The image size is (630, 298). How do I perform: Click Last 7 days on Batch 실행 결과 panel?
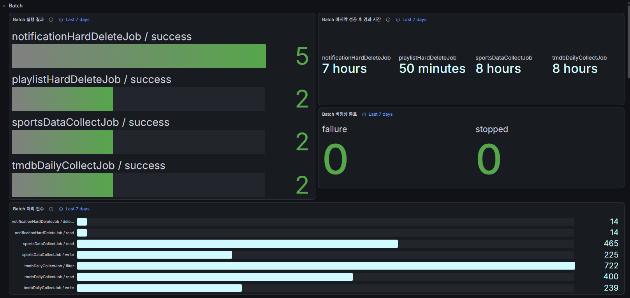(77, 19)
